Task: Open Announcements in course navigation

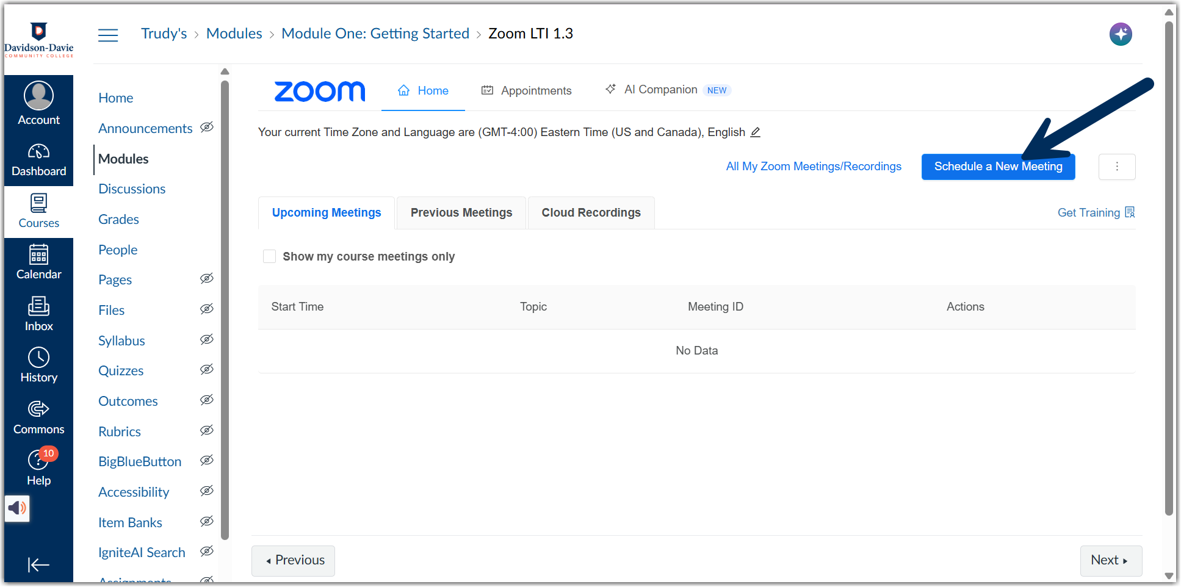Action: [145, 128]
